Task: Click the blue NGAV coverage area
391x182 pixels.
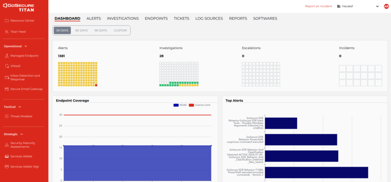Action: (137, 163)
